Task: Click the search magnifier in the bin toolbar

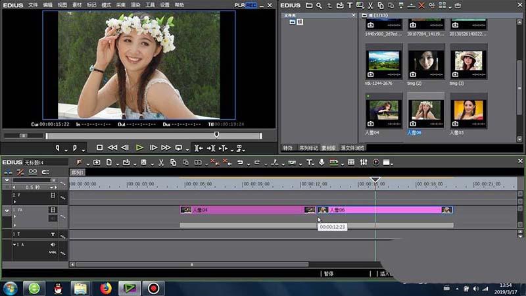Action: (x=318, y=5)
